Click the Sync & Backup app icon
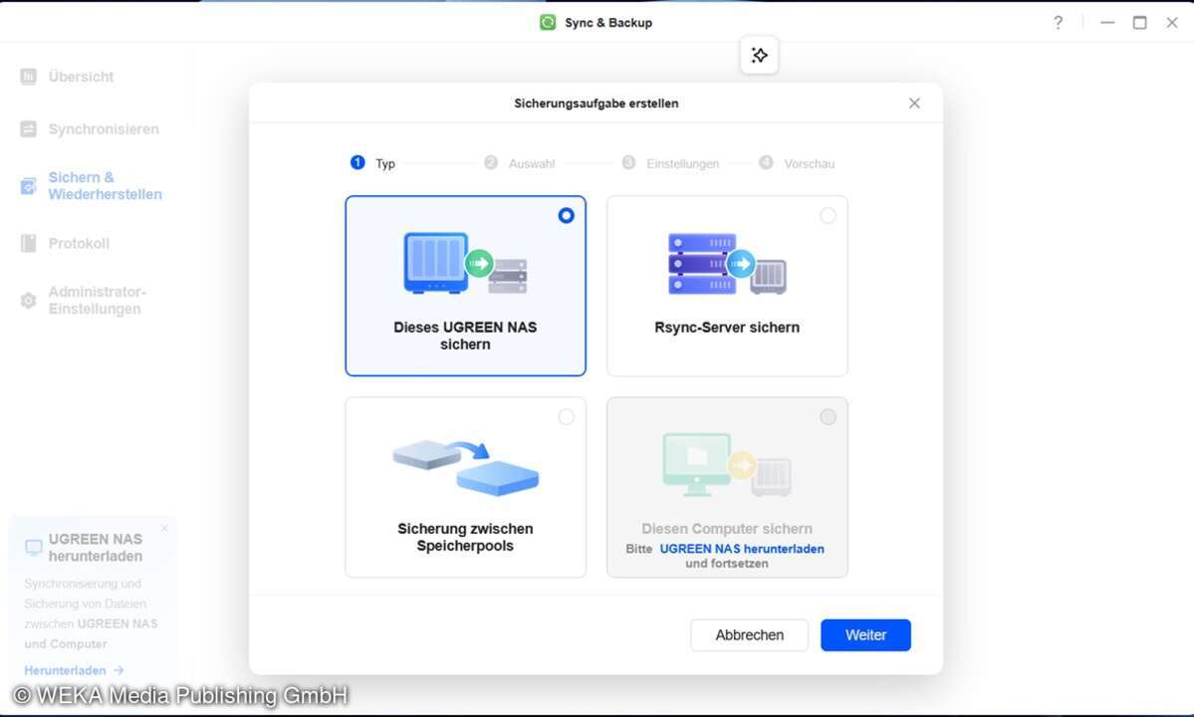Screen dimensions: 1194x717 (547, 22)
